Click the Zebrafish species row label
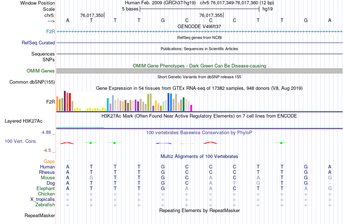This screenshot has height=224, width=343. pyautogui.click(x=45, y=205)
